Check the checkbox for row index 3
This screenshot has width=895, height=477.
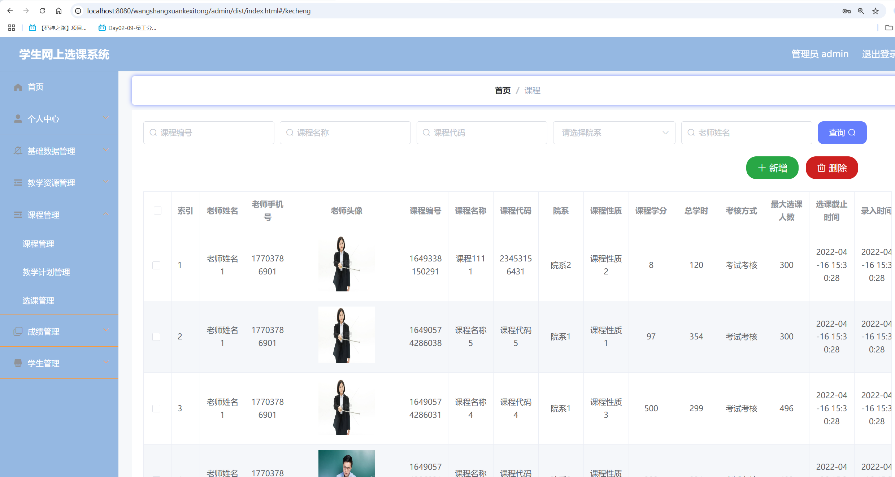tap(156, 408)
